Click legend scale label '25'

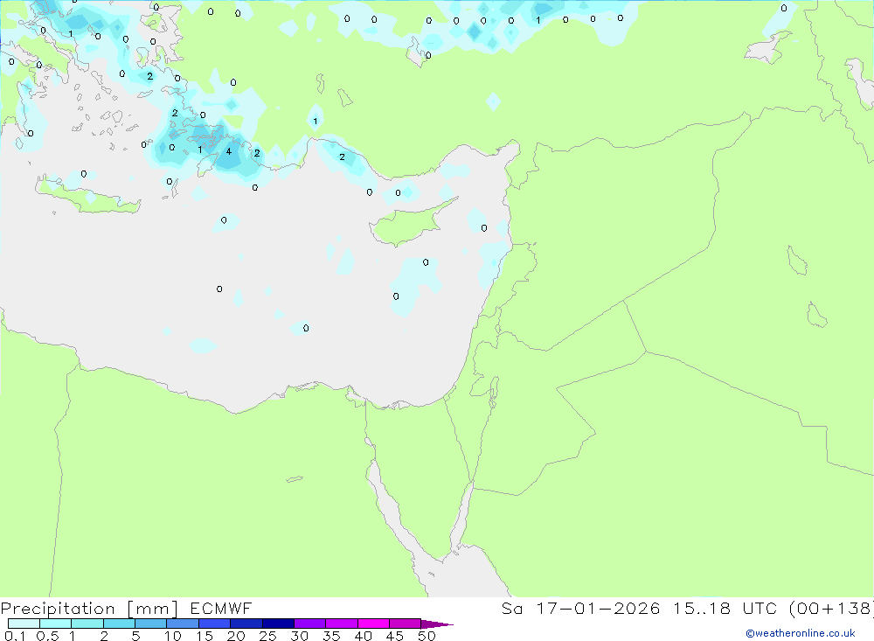tap(268, 636)
